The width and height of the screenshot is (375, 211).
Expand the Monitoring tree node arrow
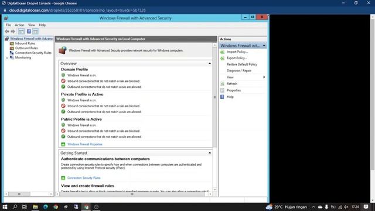tap(7, 57)
